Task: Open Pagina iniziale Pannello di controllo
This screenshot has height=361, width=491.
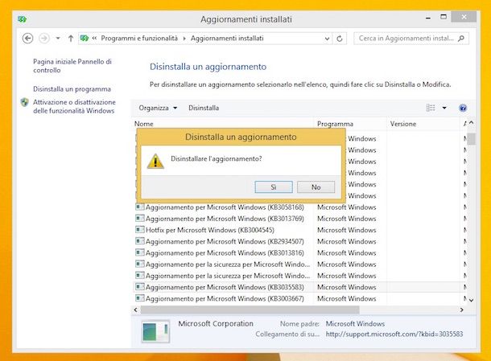Action: pos(72,66)
